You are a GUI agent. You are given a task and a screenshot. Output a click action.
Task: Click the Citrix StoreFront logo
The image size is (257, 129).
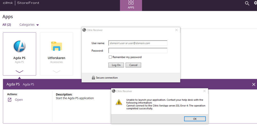[x=21, y=3]
